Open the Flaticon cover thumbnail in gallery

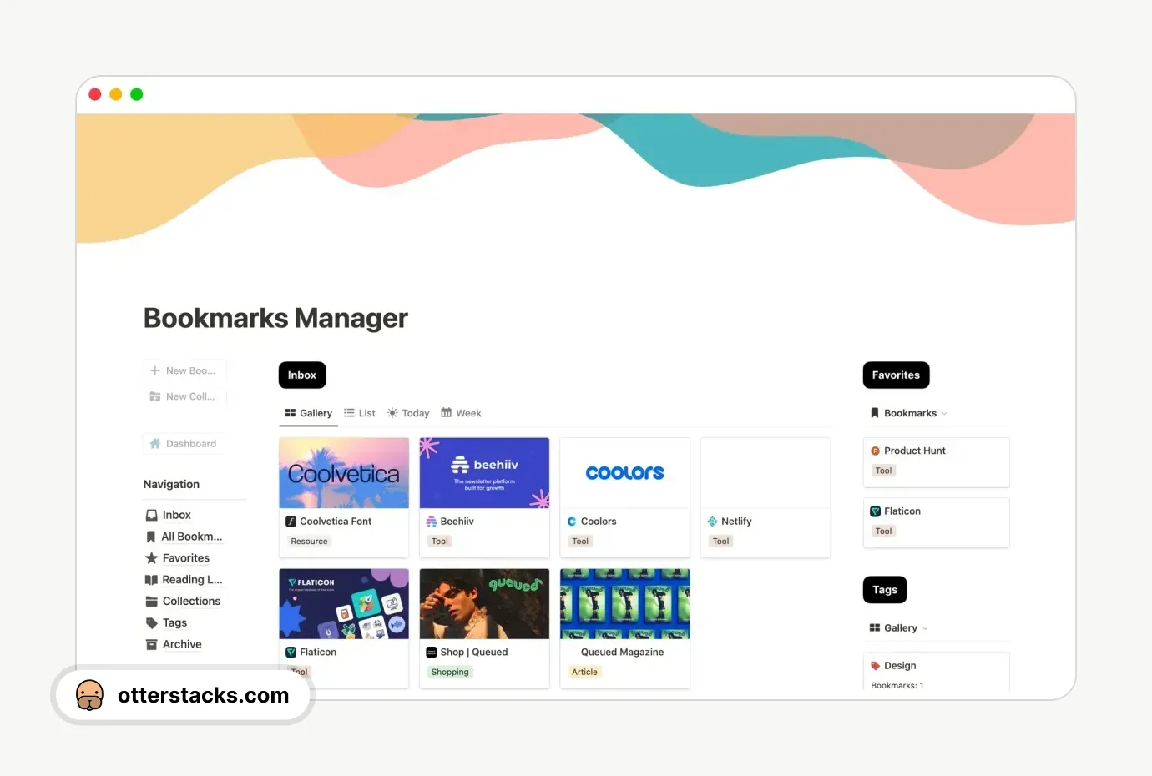344,604
